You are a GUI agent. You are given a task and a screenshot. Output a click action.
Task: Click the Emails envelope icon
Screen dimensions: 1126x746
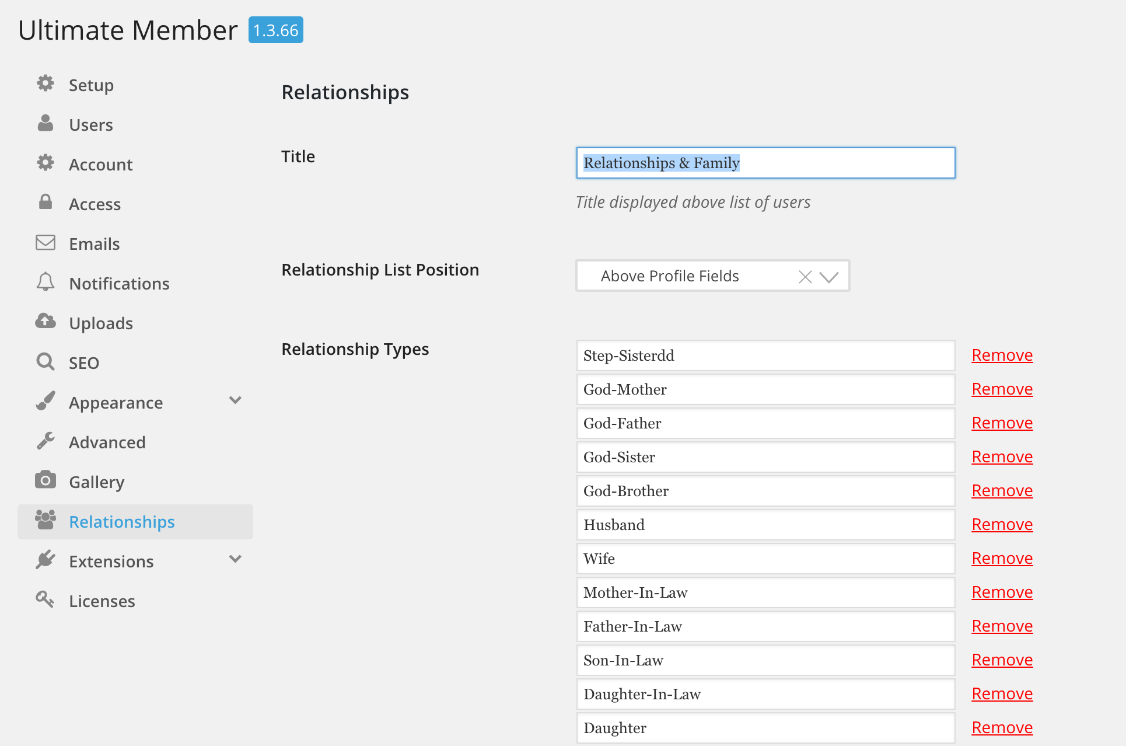[x=46, y=242]
